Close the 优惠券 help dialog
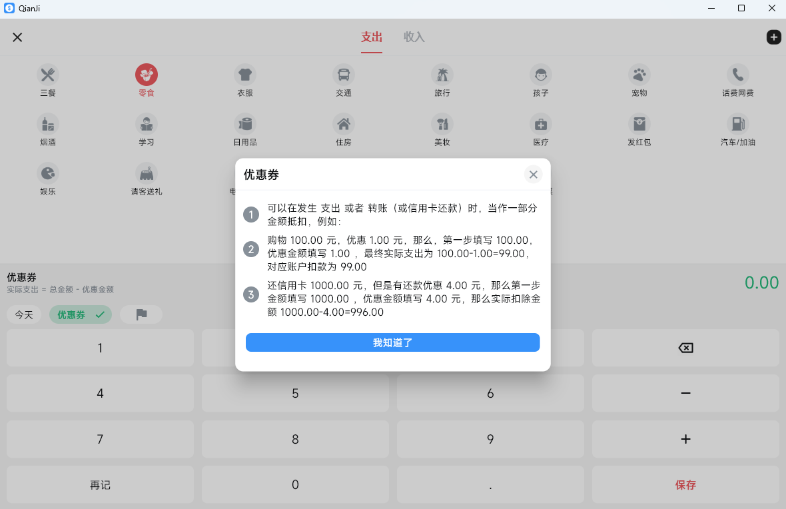Image resolution: width=786 pixels, height=509 pixels. coord(533,175)
